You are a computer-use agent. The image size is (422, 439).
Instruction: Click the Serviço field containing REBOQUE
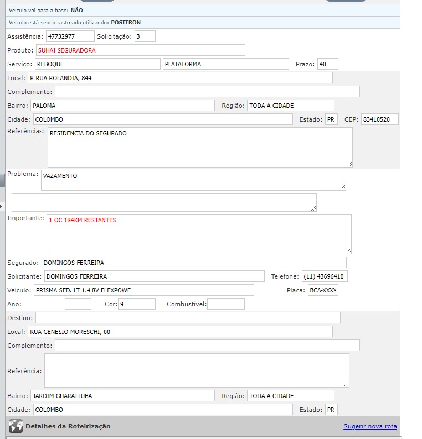click(97, 64)
